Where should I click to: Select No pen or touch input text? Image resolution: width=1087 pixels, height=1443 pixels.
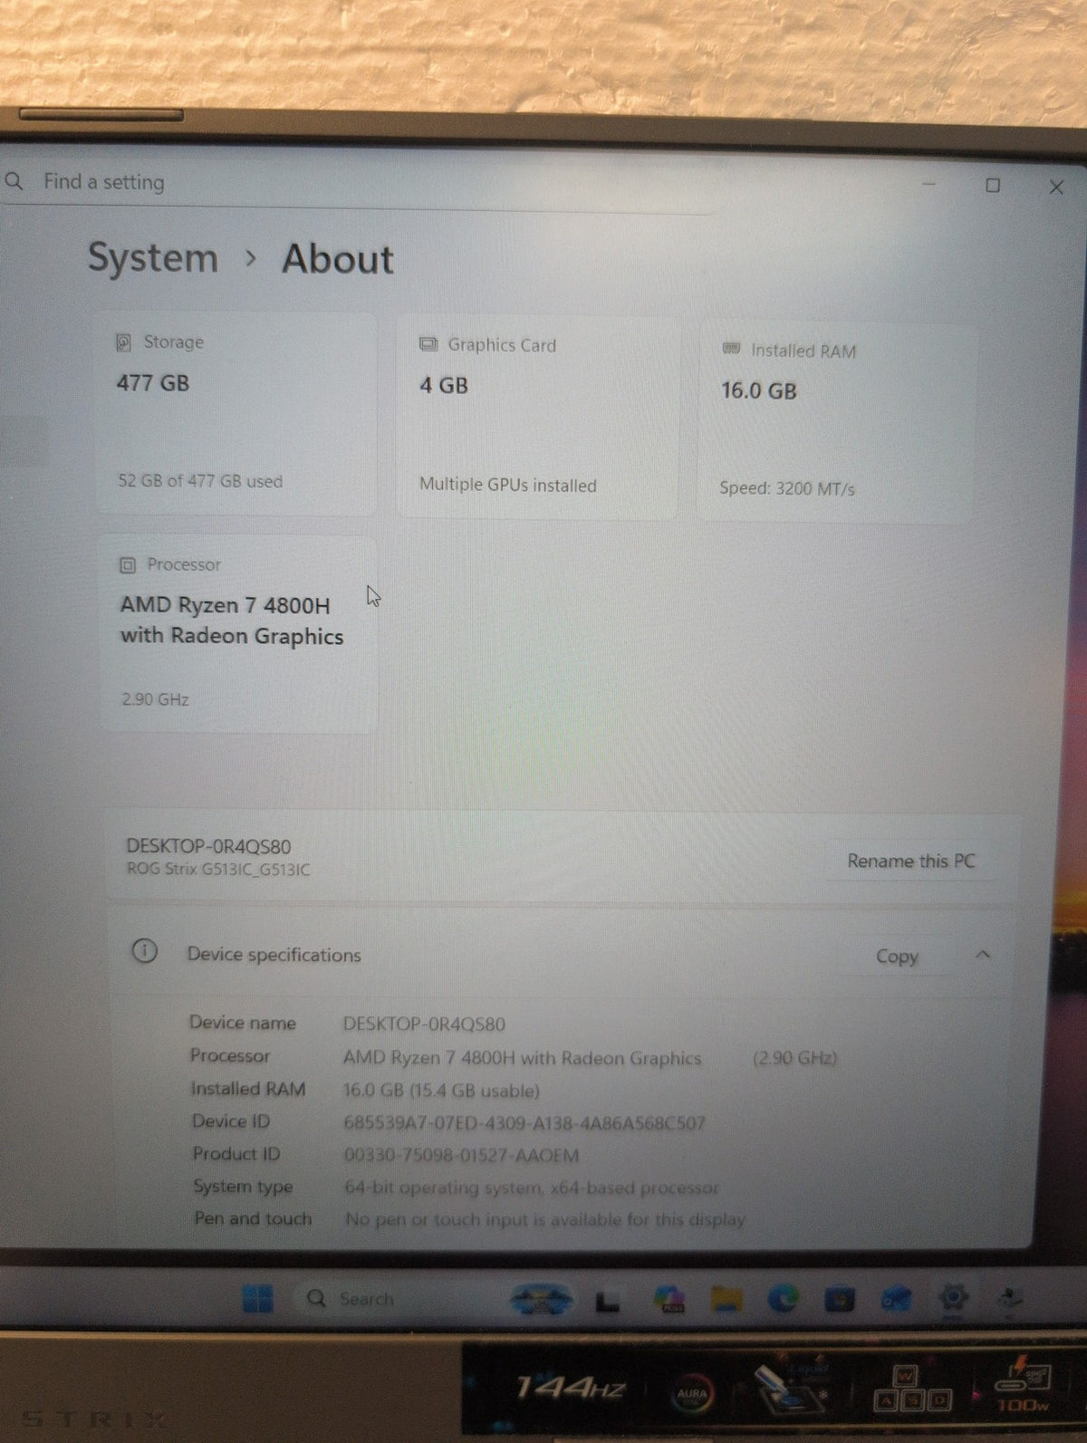(544, 1219)
